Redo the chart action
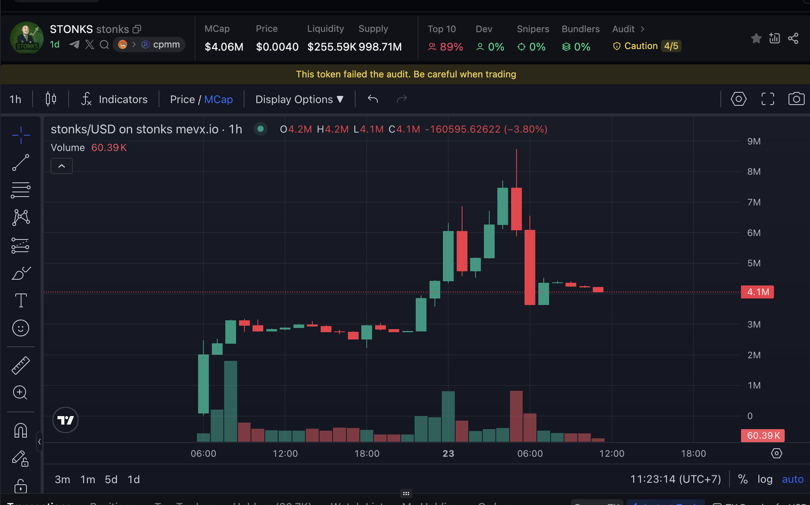The height and width of the screenshot is (505, 810). [x=402, y=99]
